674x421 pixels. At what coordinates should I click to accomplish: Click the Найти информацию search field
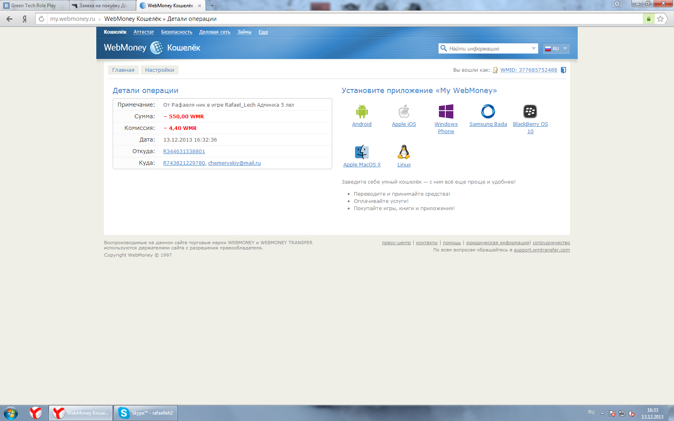488,49
